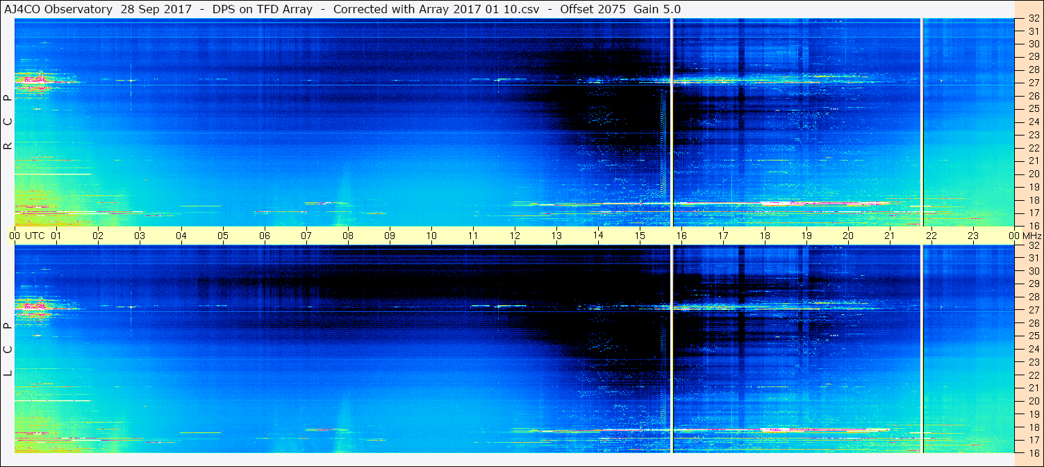The width and height of the screenshot is (1044, 467).
Task: Click the 'Gain 5.0' text
Action: point(657,10)
